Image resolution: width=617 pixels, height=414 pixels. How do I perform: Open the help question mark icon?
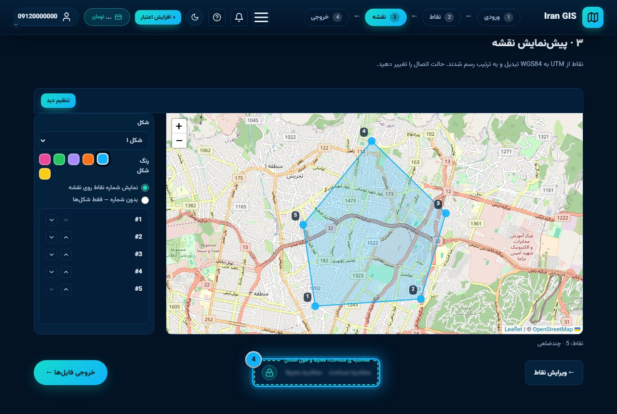(217, 17)
